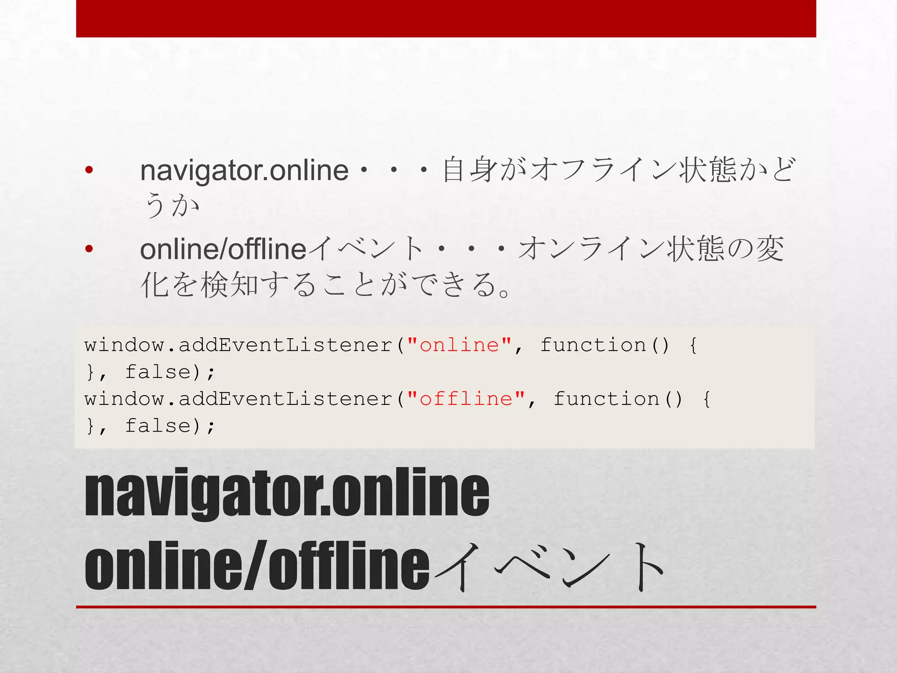Click the first '}, false);' code line
This screenshot has height=673, width=897.
tap(151, 372)
